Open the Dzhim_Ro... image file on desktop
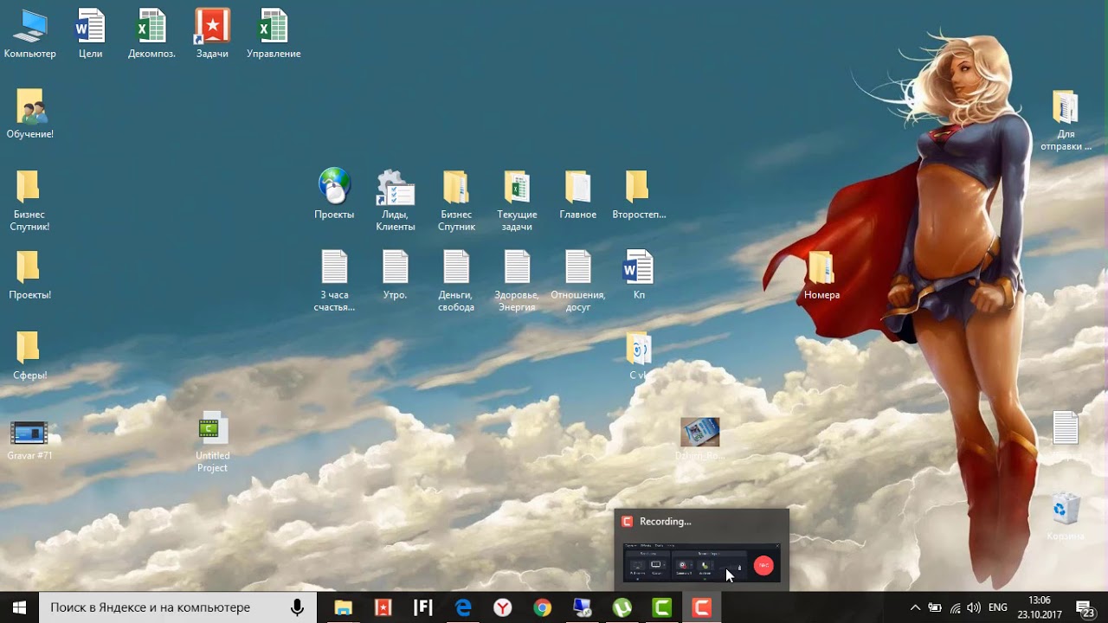 pos(699,439)
